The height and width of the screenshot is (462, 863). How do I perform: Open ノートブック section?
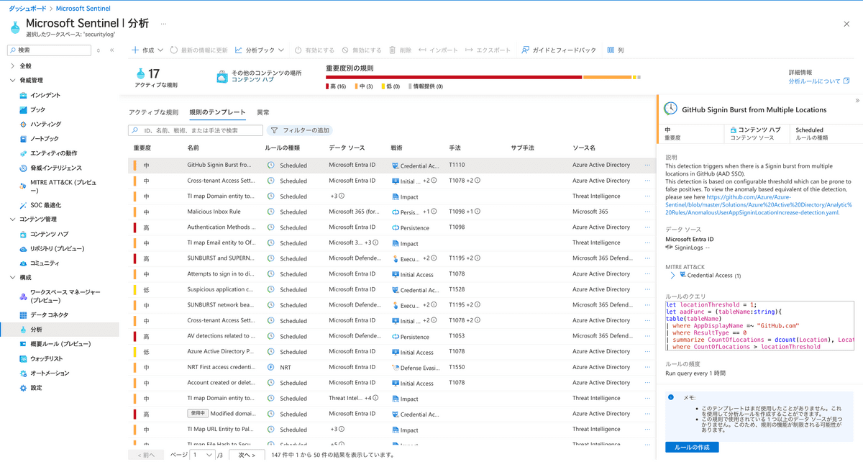44,139
